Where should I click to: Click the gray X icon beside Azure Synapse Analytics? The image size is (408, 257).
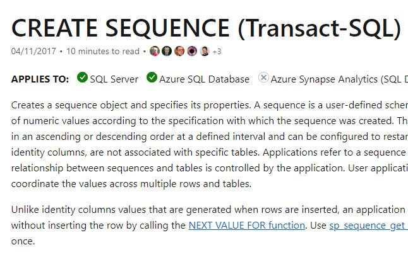point(263,77)
